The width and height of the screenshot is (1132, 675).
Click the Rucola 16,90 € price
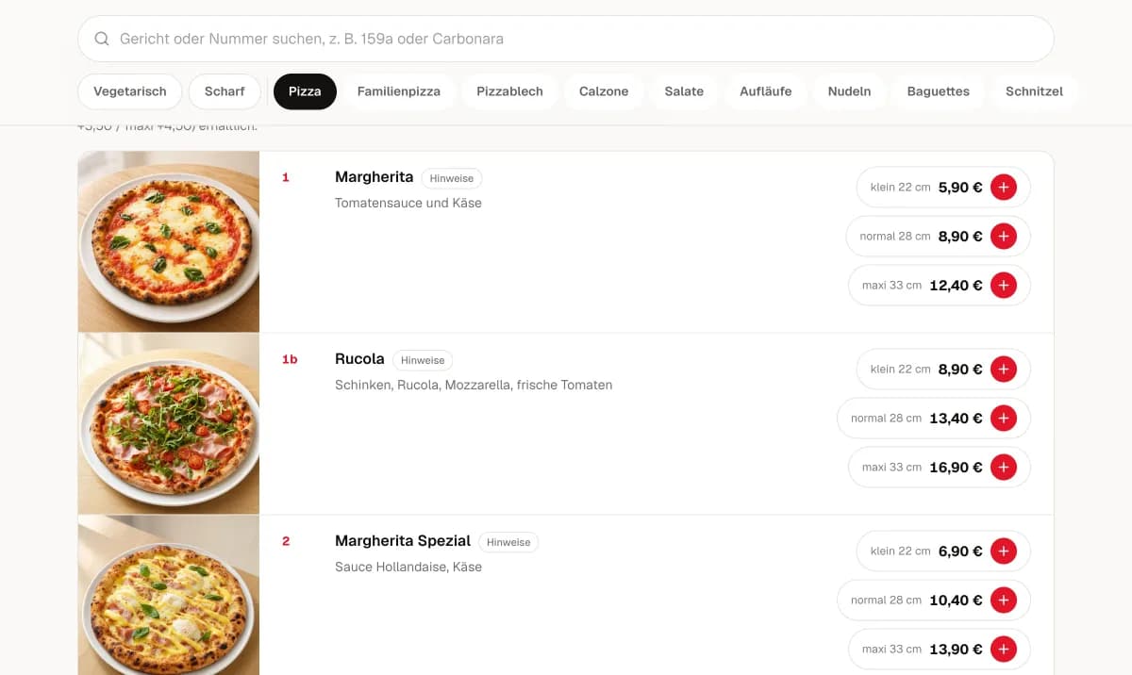[956, 468]
